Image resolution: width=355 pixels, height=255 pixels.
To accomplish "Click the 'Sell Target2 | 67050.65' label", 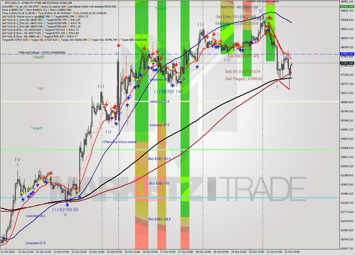I will (244, 79).
